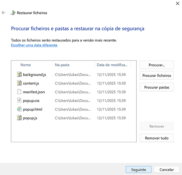Image resolution: width=182 pixels, height=175 pixels.
Task: Click the Procurar ficheiros e pastas heading
Action: (78, 29)
